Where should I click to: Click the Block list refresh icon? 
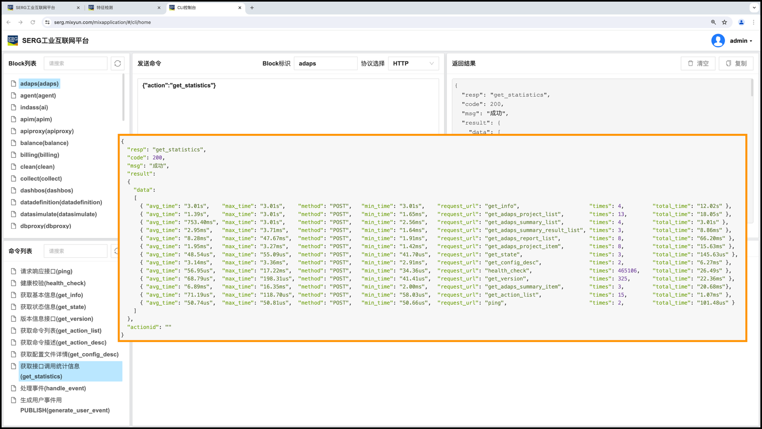tap(118, 63)
